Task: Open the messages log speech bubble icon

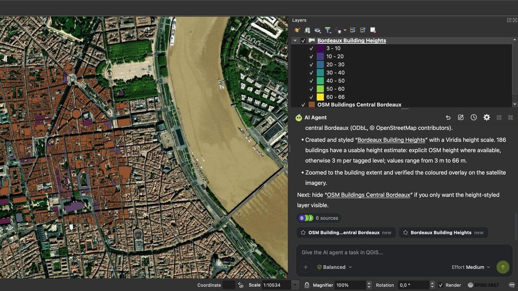Action: [x=512, y=285]
